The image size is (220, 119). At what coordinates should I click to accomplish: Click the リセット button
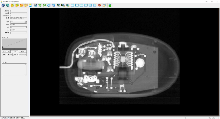14,51
